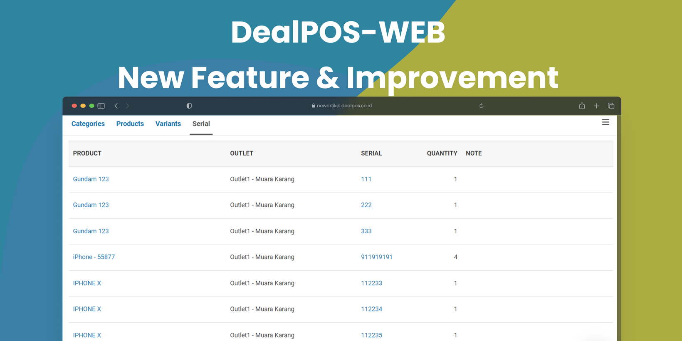This screenshot has height=341, width=682.
Task: Click the newartikel.dealpos.co.id address bar
Action: tap(342, 106)
